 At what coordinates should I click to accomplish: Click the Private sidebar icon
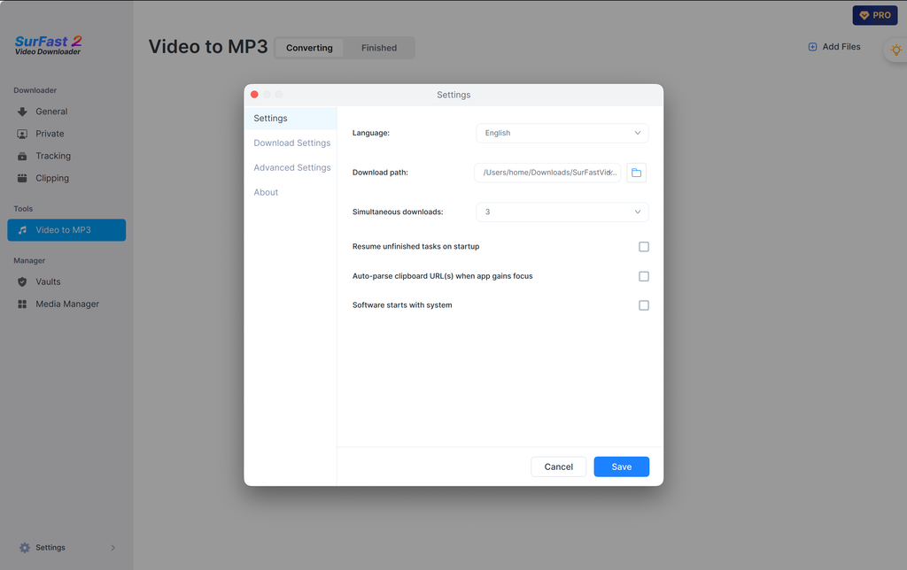click(x=22, y=135)
